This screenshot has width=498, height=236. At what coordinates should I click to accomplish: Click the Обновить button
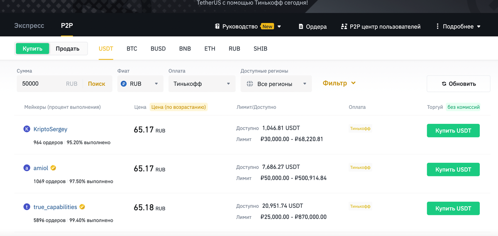(x=458, y=84)
